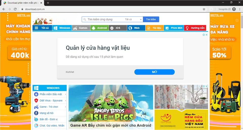
Task: Open the Hướng dẫn navigation tab
Action: pyautogui.click(x=195, y=28)
